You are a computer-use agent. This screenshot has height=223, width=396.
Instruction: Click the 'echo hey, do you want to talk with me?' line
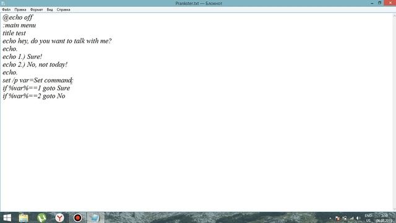point(57,41)
